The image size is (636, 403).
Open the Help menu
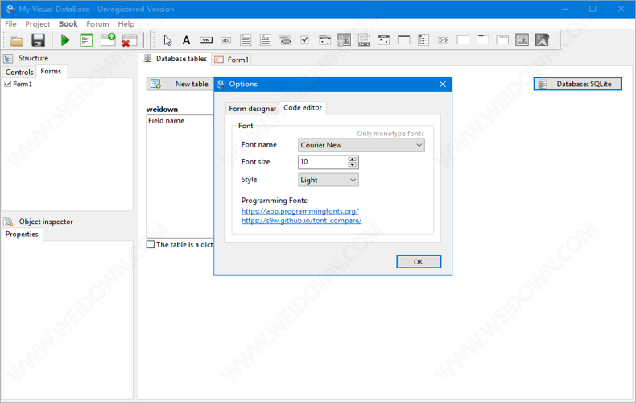(x=126, y=24)
